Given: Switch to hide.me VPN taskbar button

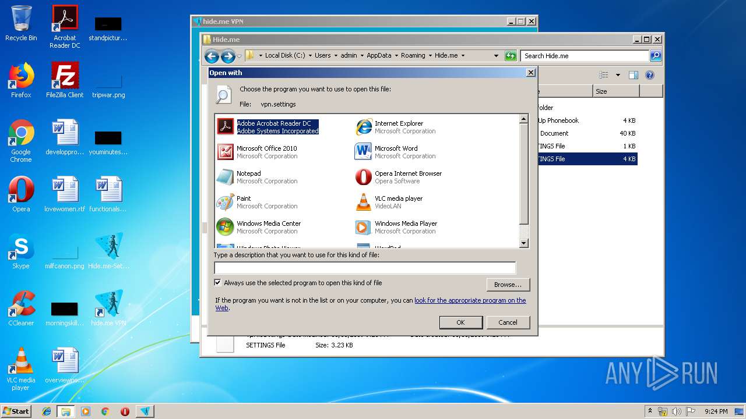Looking at the screenshot, I should point(145,411).
